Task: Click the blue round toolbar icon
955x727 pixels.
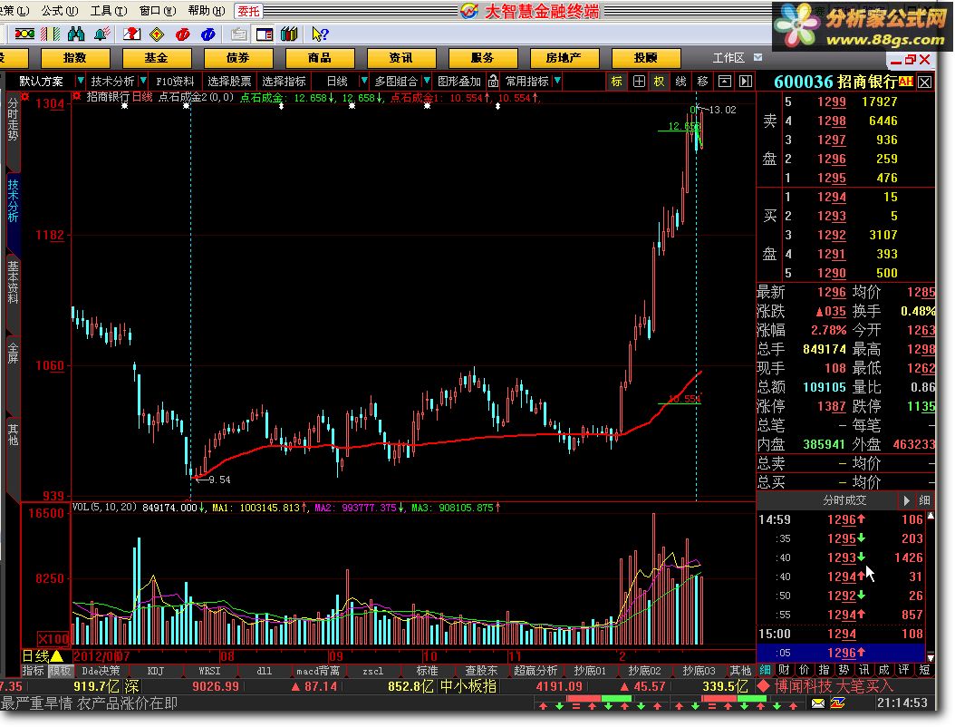Action: (x=207, y=34)
